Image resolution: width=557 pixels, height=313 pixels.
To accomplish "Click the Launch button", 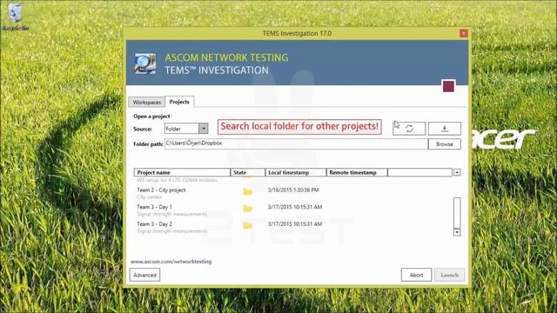I will (x=449, y=275).
